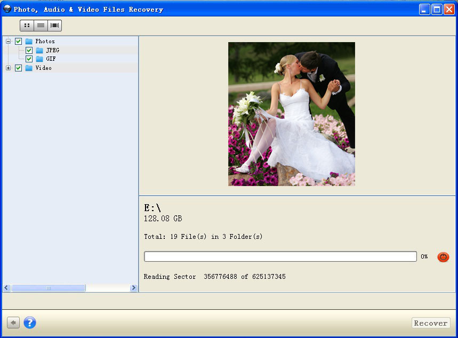Click the application icon in title bar

7,9
